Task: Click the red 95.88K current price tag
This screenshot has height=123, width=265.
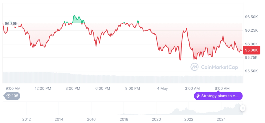Action: pos(252,50)
